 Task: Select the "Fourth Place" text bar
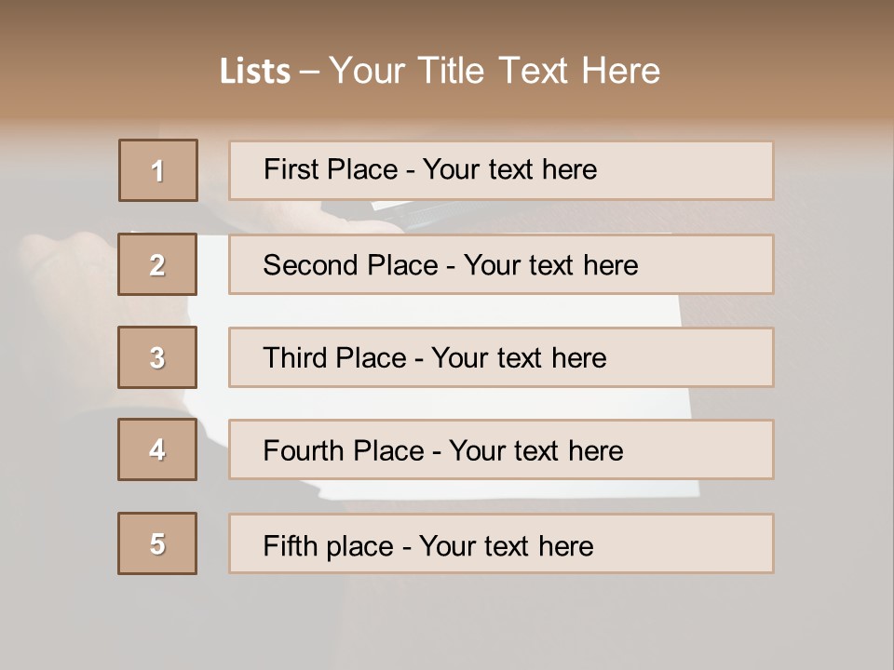click(x=501, y=450)
